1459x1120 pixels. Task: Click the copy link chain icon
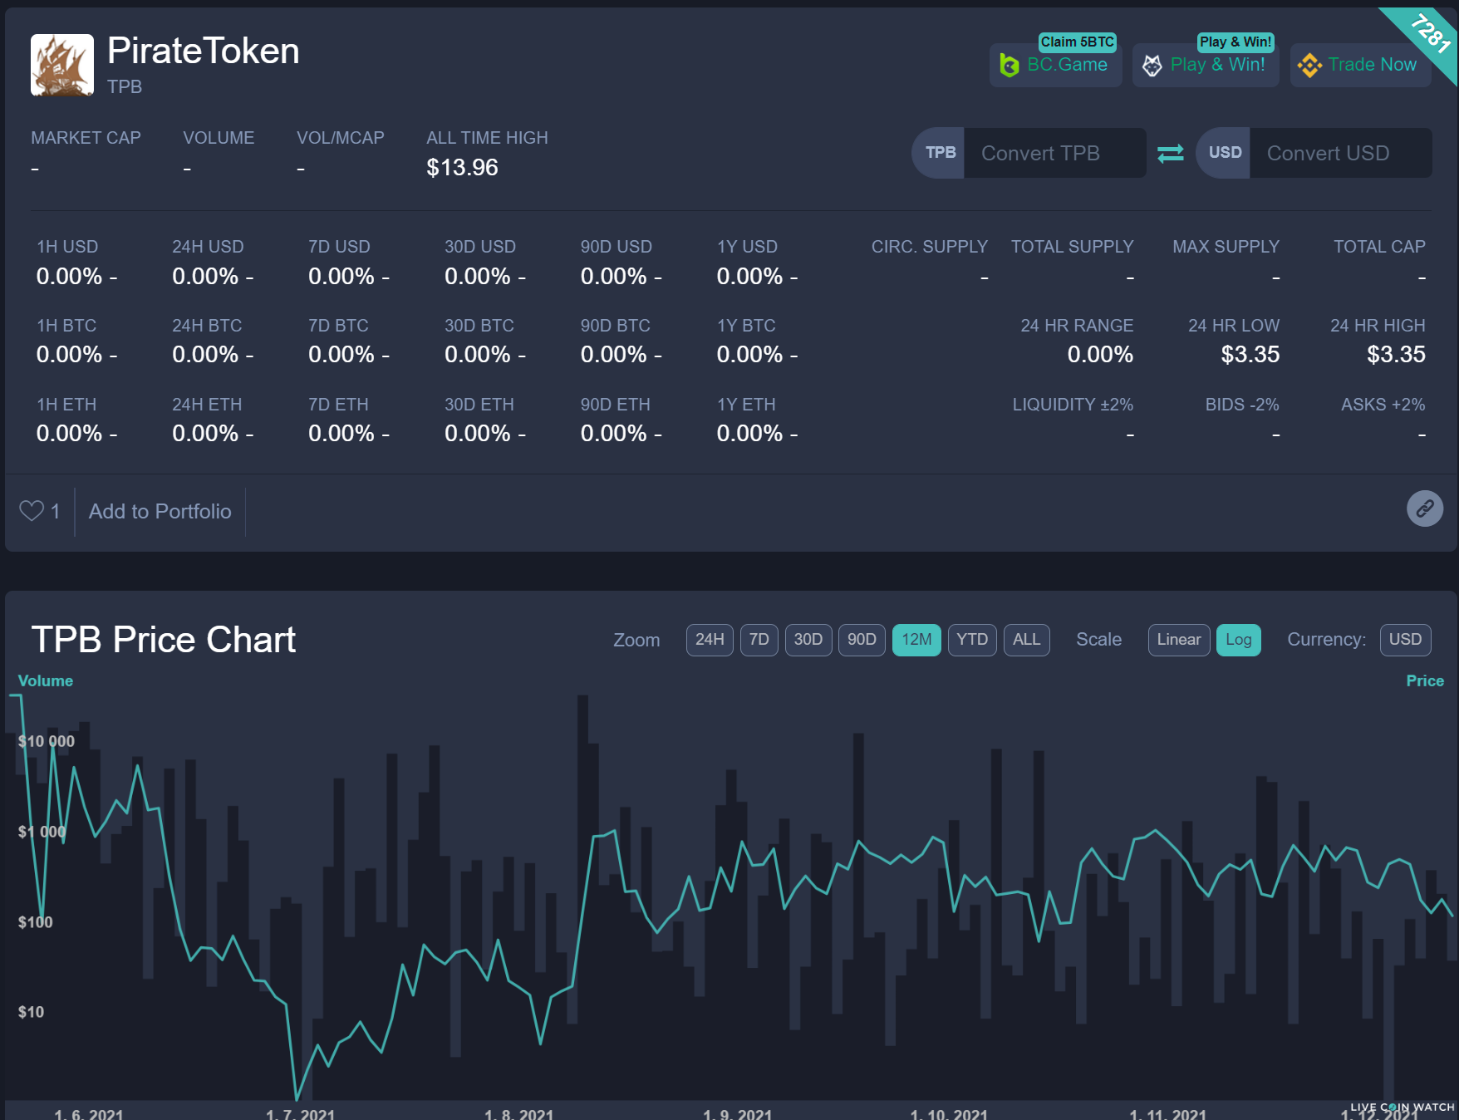1424,508
